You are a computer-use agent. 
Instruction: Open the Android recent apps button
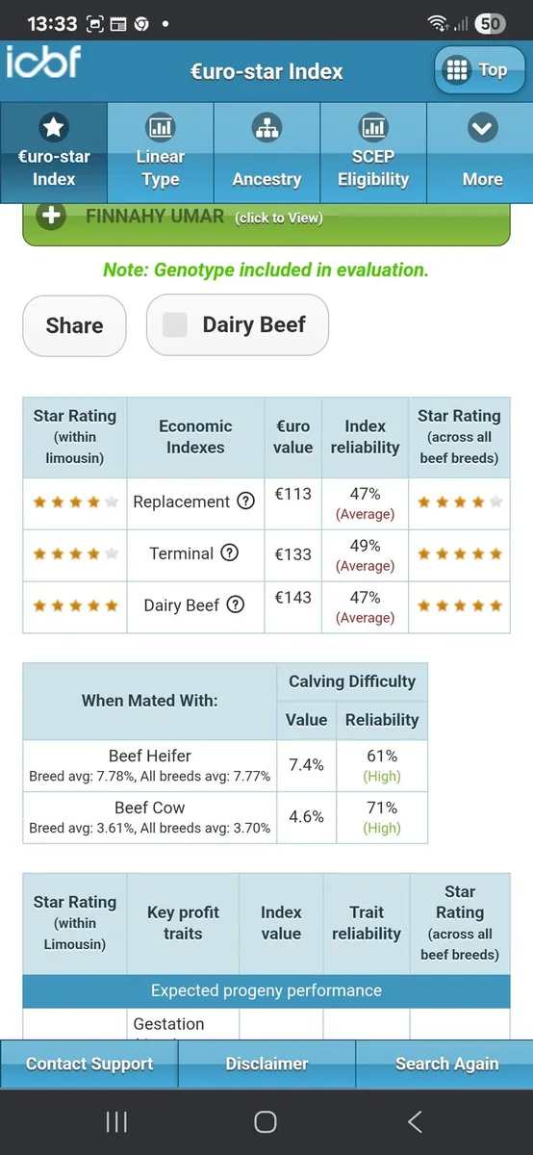[x=116, y=1121]
